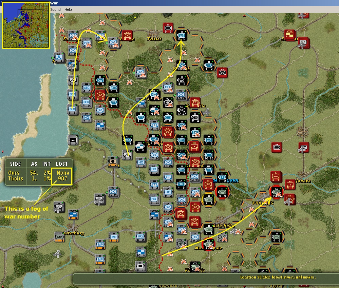The image size is (339, 288).
Task: Select black mechanized unit 3 5 east of Telsiai
Action: pos(182,35)
